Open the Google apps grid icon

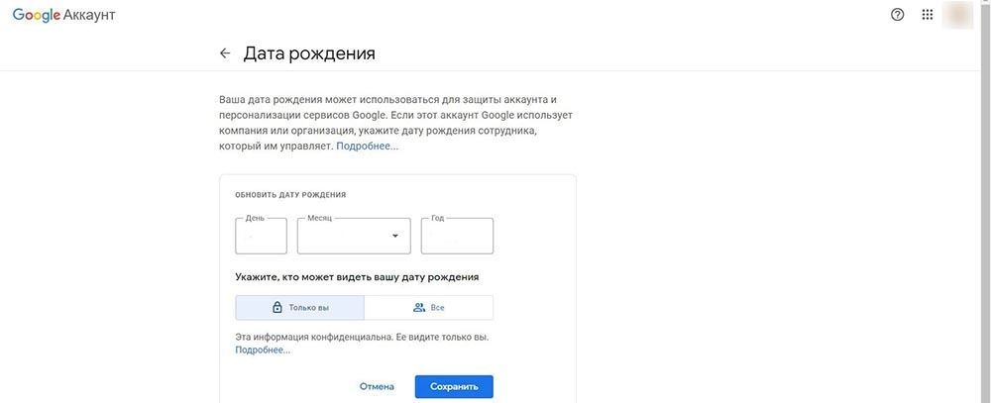(928, 15)
